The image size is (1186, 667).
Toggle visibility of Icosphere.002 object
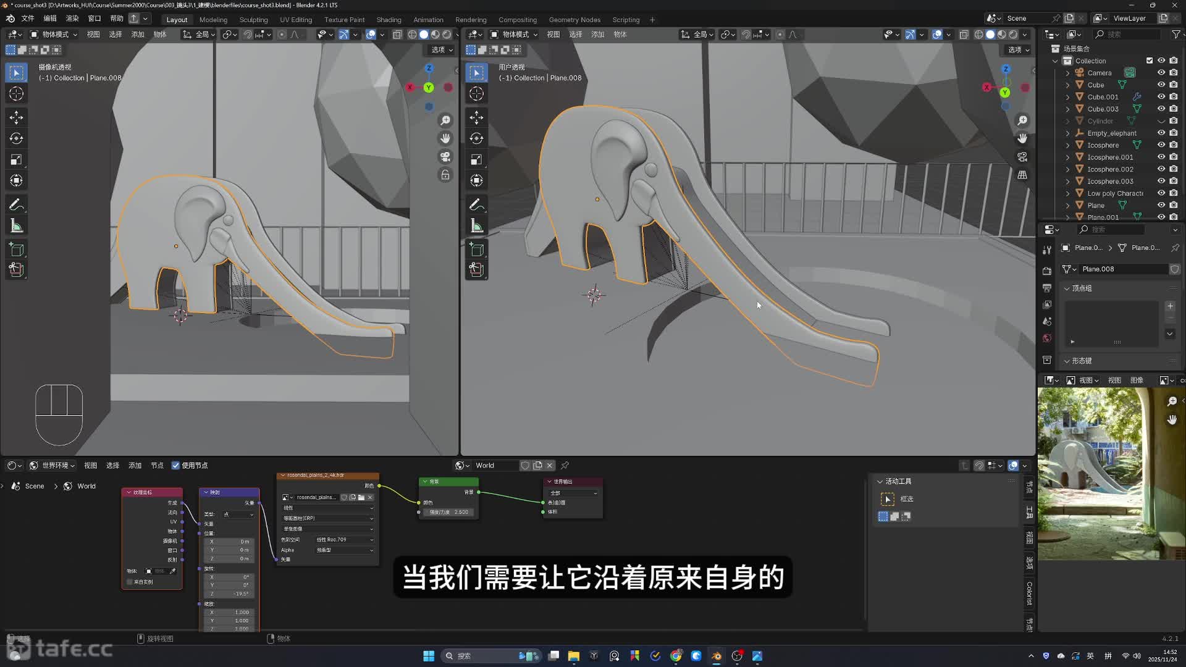pos(1161,169)
